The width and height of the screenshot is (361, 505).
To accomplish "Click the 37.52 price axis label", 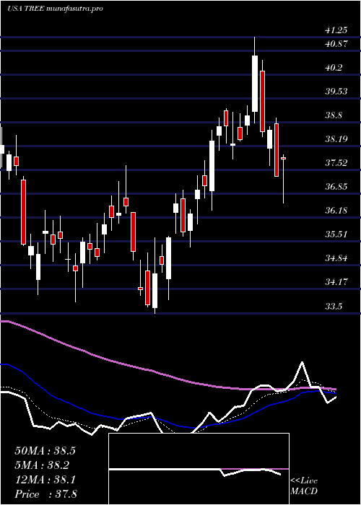I will [336, 162].
